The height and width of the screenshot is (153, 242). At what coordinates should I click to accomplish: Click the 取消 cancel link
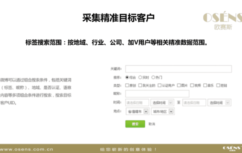tap(152, 124)
